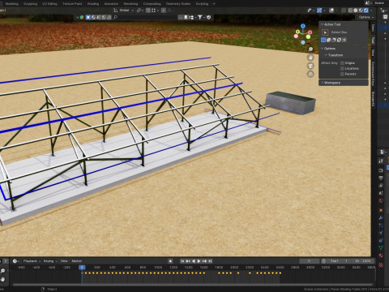Choose the Intersect selection mode icon
Screen dimensions: 389x292
pos(344,40)
